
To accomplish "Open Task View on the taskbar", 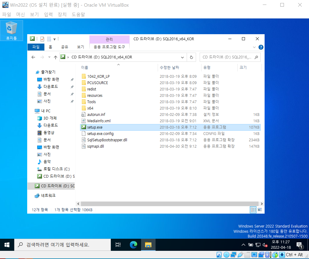I will (x=118, y=245).
